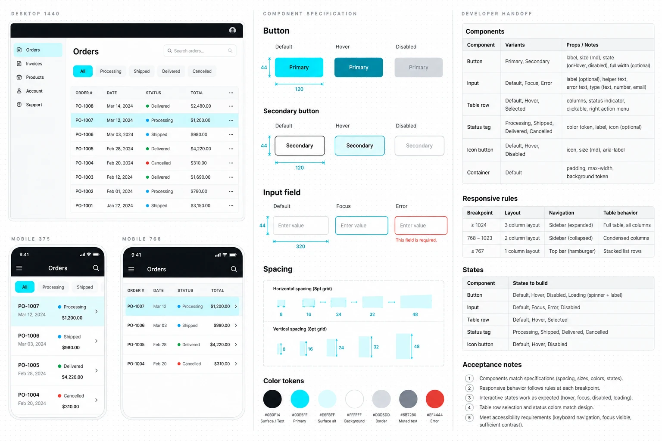Viewport: 662px width, 441px height.
Task: Click the Wi-Fi icon in Mobile 768 status bar
Action: pyautogui.click(x=225, y=255)
